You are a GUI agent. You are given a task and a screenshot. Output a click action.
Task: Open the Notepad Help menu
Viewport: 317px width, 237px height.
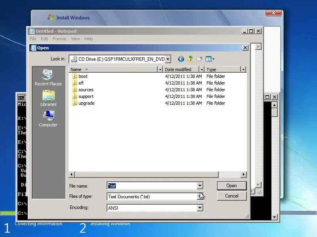tap(88, 39)
